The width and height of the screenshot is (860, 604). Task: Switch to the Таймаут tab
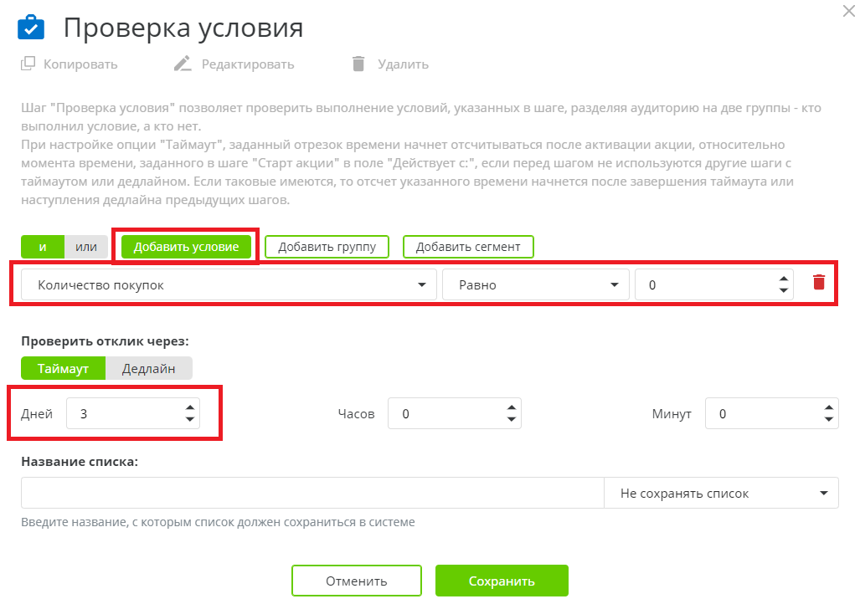pos(63,368)
